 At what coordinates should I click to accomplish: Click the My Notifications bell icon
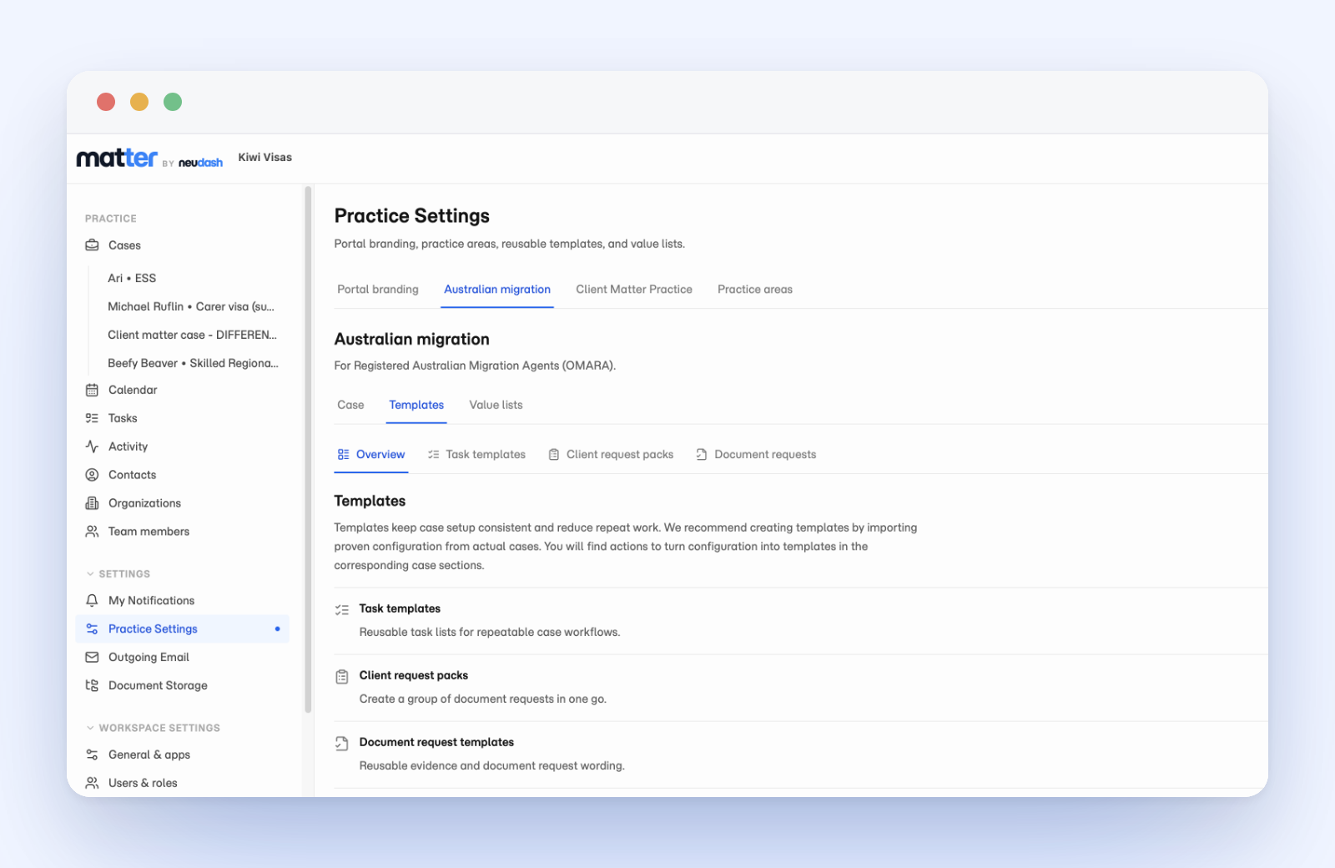point(92,601)
